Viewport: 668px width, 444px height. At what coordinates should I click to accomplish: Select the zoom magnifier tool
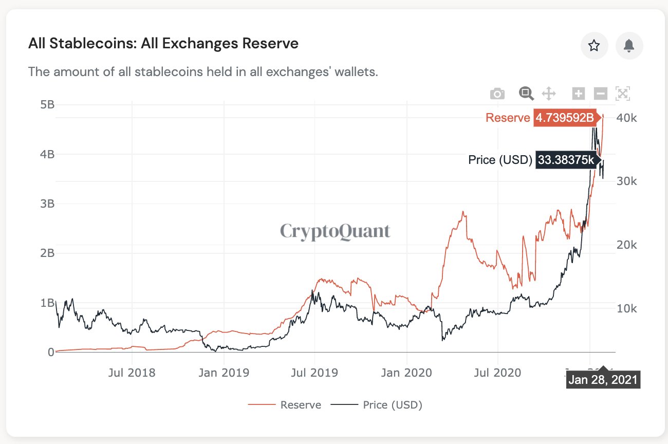[526, 94]
